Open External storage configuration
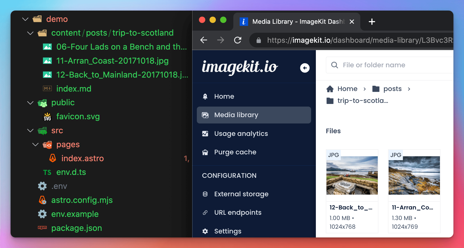The height and width of the screenshot is (248, 464). [x=254, y=194]
